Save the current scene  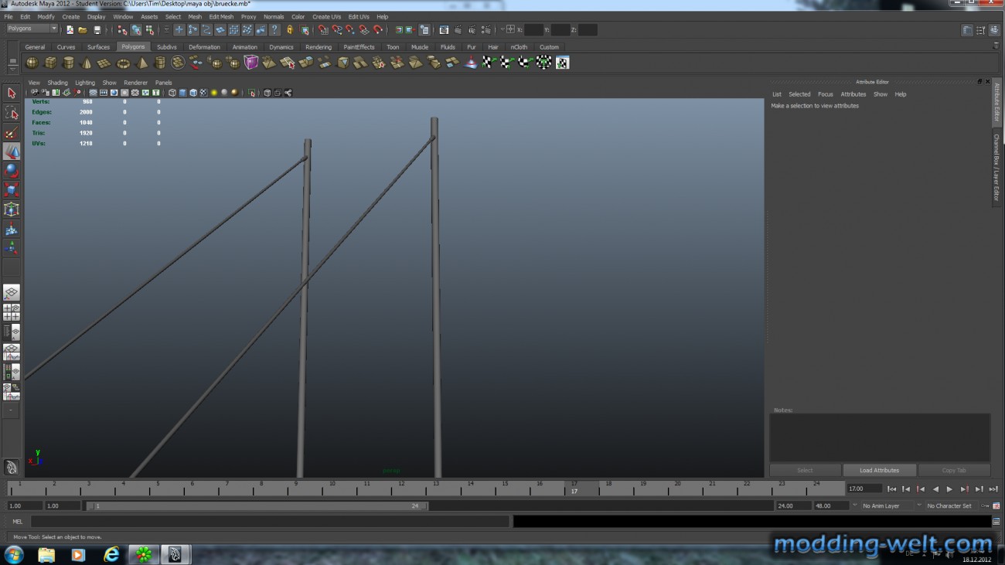click(97, 30)
